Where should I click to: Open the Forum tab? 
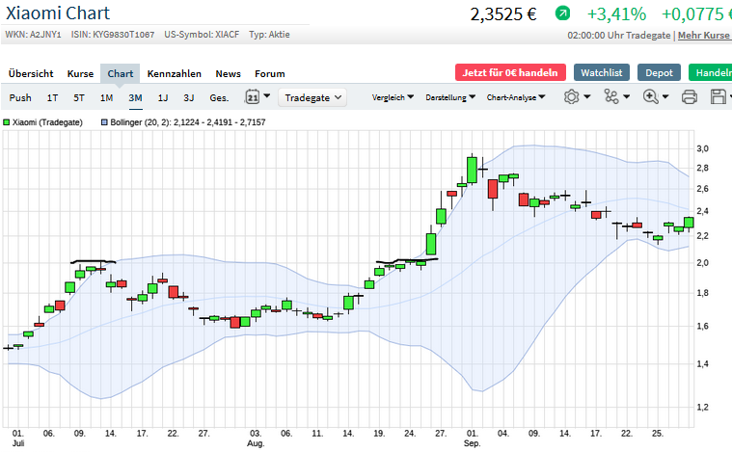(x=269, y=73)
